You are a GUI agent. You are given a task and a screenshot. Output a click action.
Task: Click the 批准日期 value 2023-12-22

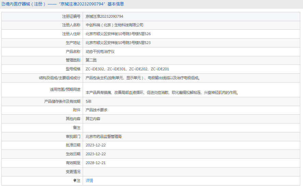(x=96, y=145)
